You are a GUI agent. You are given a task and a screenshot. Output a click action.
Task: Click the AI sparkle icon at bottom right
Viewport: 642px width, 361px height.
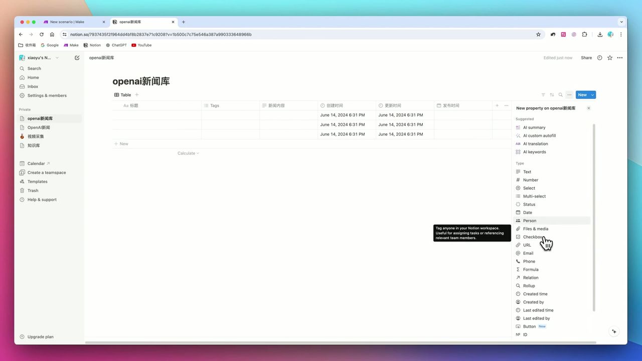pyautogui.click(x=614, y=331)
